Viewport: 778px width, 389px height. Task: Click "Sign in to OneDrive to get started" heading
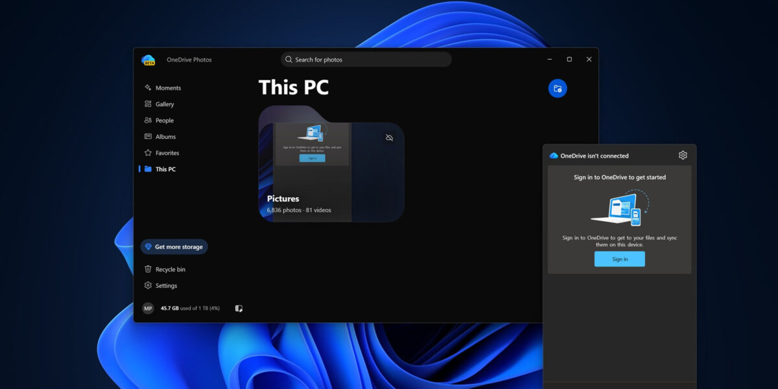pos(620,177)
